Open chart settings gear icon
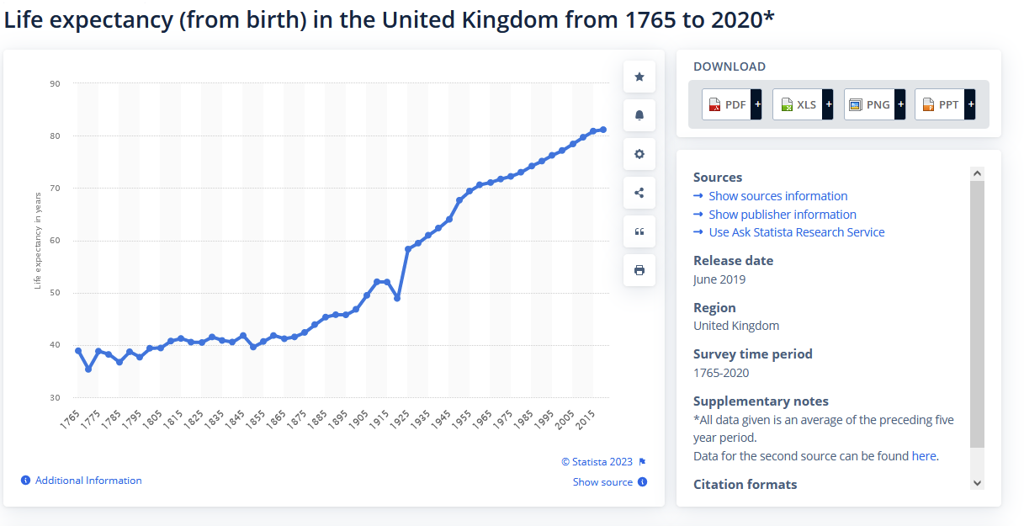 point(639,154)
